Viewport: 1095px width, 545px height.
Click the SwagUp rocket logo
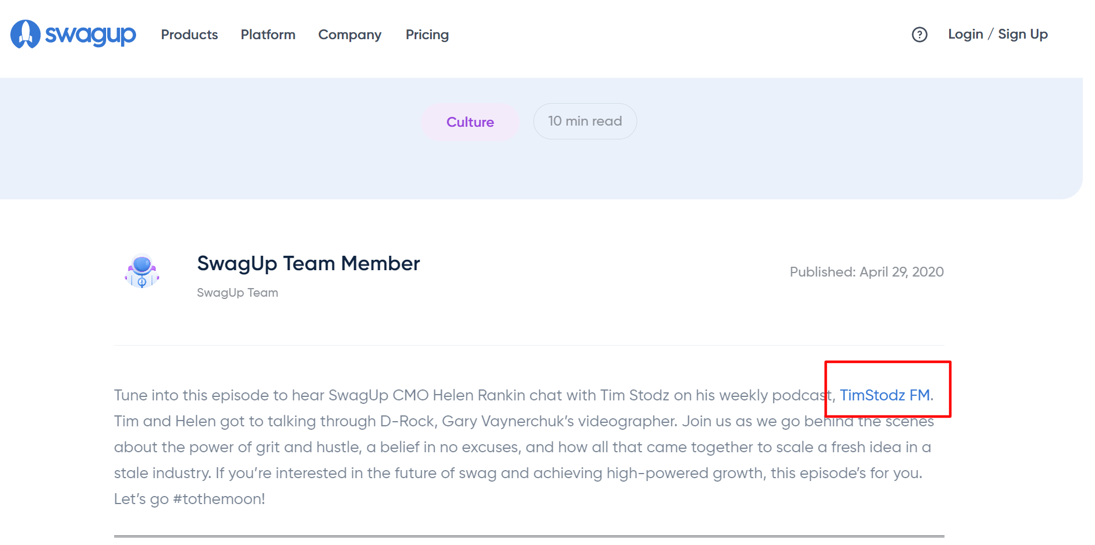[x=73, y=35]
